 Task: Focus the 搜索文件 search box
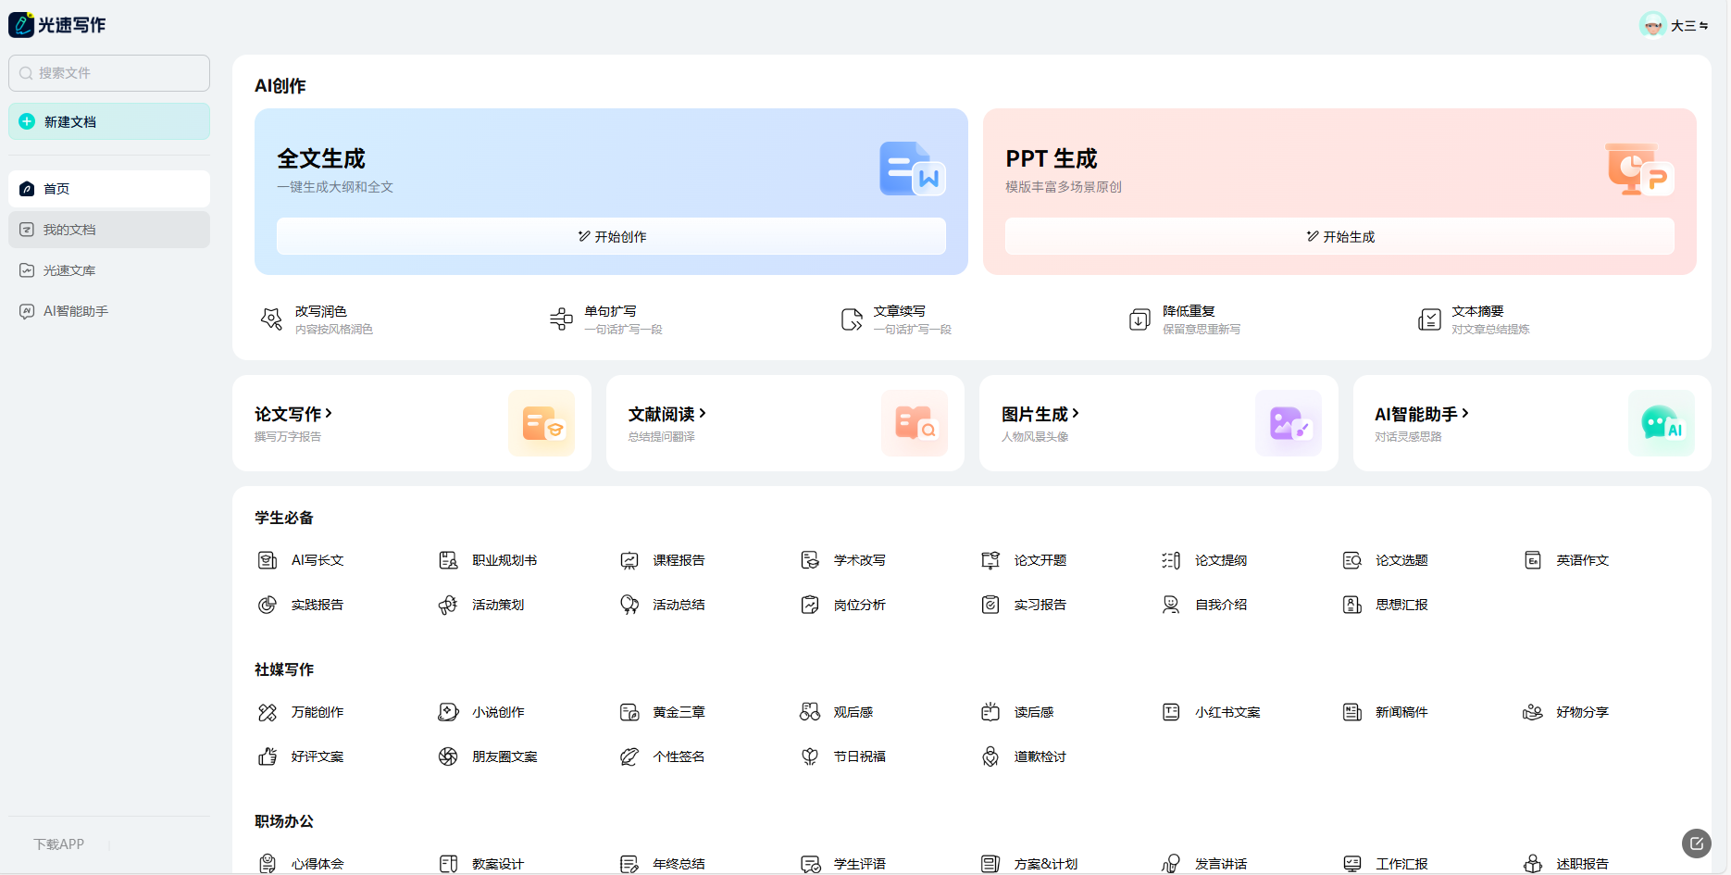109,73
